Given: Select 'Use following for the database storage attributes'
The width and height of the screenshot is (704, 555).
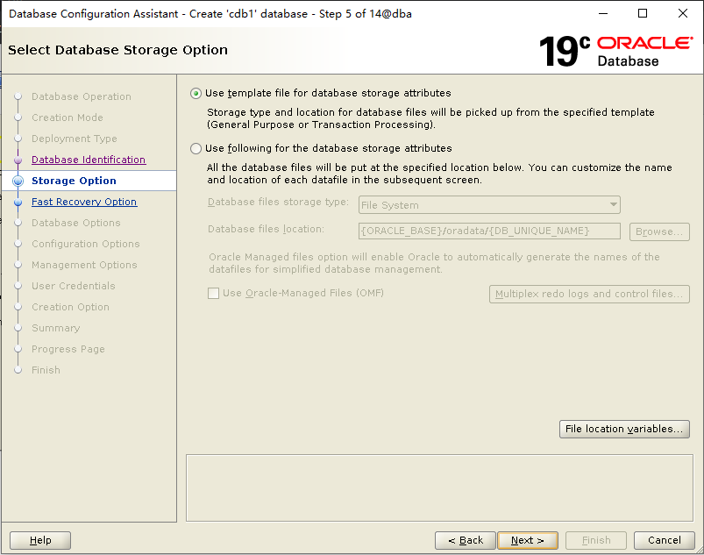Looking at the screenshot, I should click(x=196, y=149).
